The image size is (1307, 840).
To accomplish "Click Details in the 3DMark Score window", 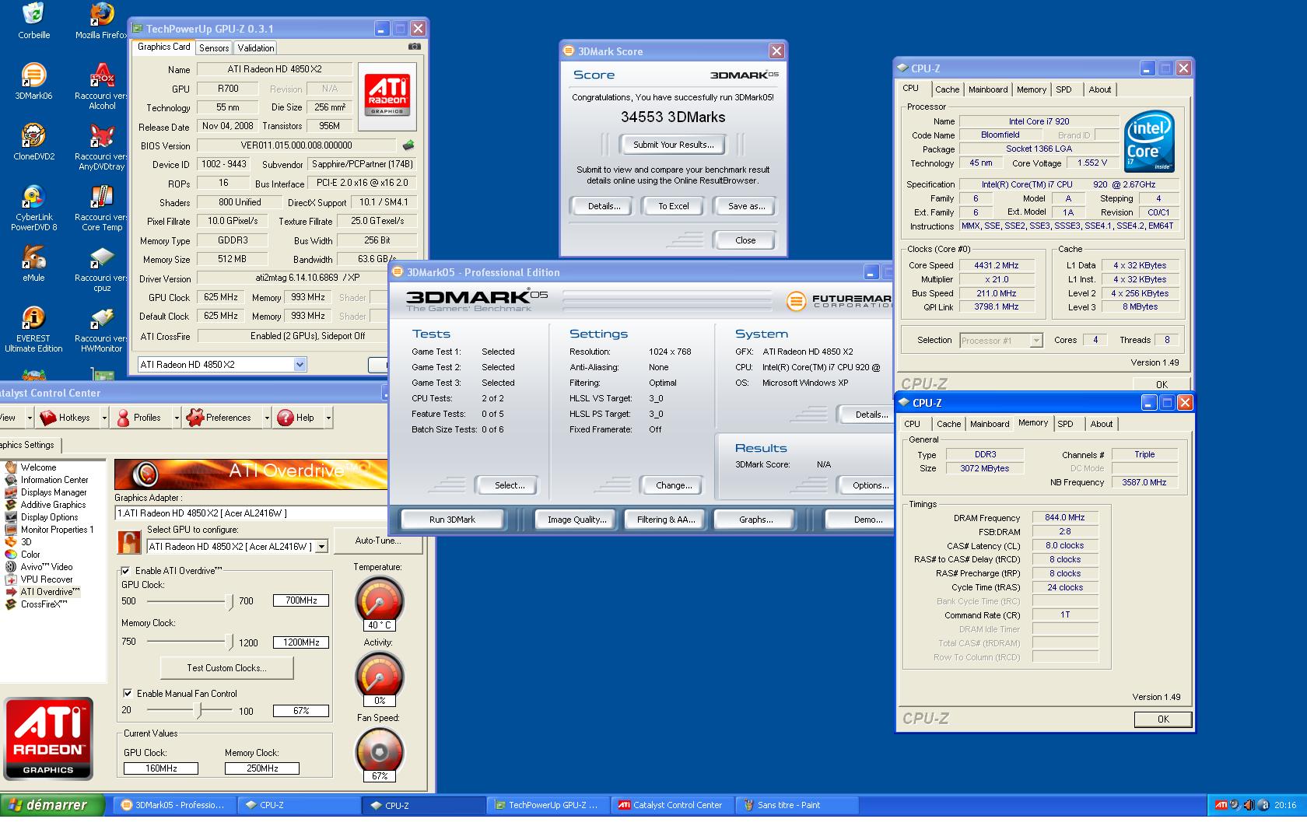I will (x=604, y=206).
